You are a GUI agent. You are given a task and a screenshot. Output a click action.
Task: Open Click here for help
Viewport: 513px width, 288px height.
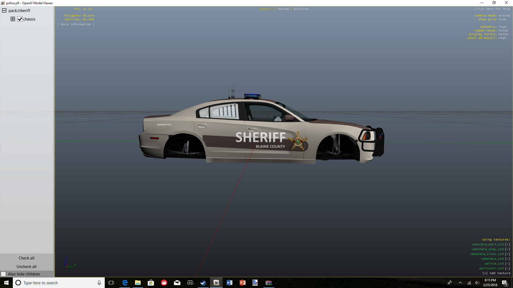492,9
